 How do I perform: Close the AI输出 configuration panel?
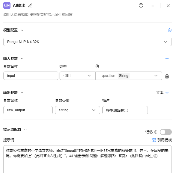tap(168, 6)
